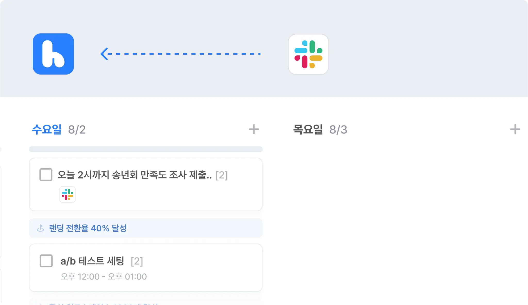
Task: Open the 오늘 2시까지 송년회 task title
Action: click(x=134, y=175)
